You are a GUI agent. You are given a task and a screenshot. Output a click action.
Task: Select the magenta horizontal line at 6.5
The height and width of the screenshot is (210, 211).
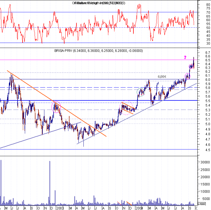99,60
